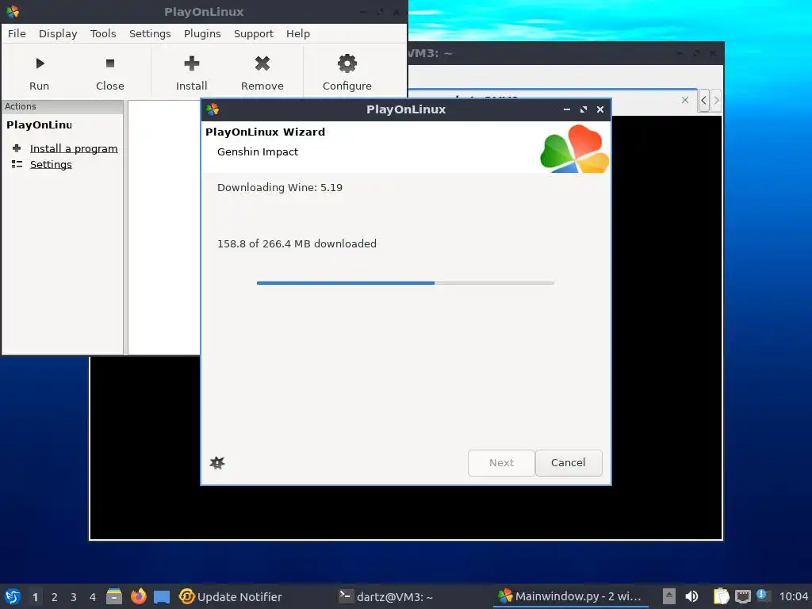The height and width of the screenshot is (609, 812).
Task: Open Update Notifier from the taskbar
Action: [231, 597]
